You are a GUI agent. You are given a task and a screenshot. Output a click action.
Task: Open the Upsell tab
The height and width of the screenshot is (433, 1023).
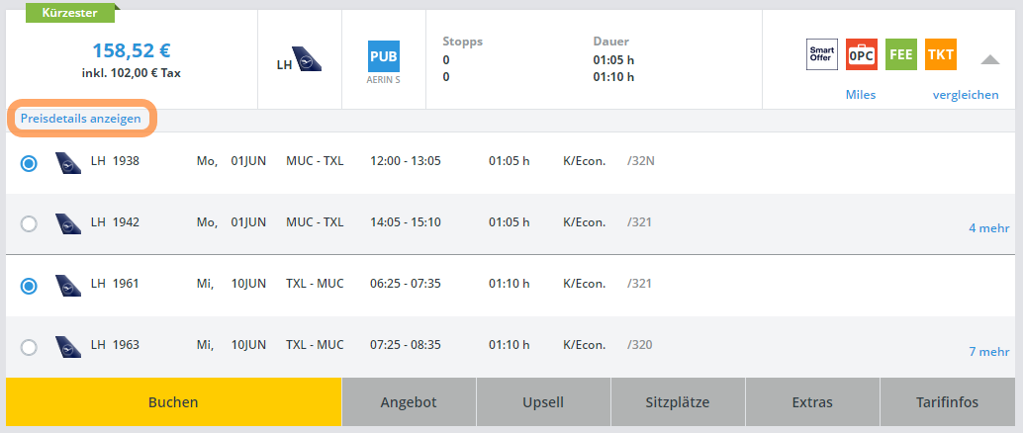[x=543, y=402]
